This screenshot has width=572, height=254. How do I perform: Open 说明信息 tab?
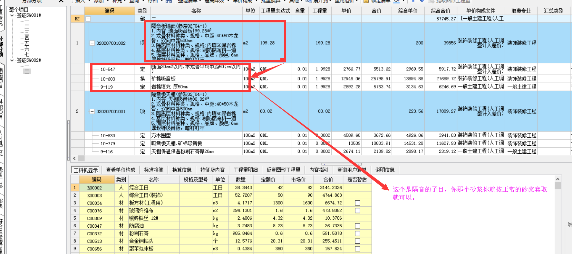[385, 170]
